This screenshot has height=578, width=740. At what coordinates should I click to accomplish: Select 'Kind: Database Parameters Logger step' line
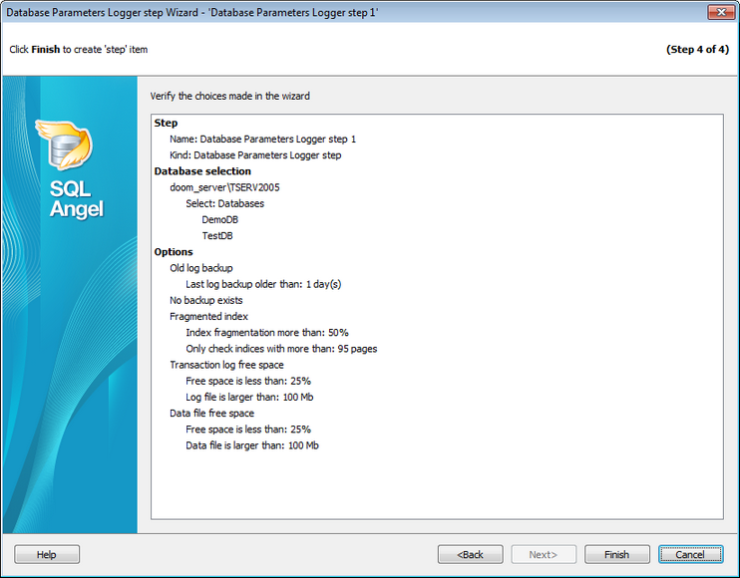(x=255, y=155)
